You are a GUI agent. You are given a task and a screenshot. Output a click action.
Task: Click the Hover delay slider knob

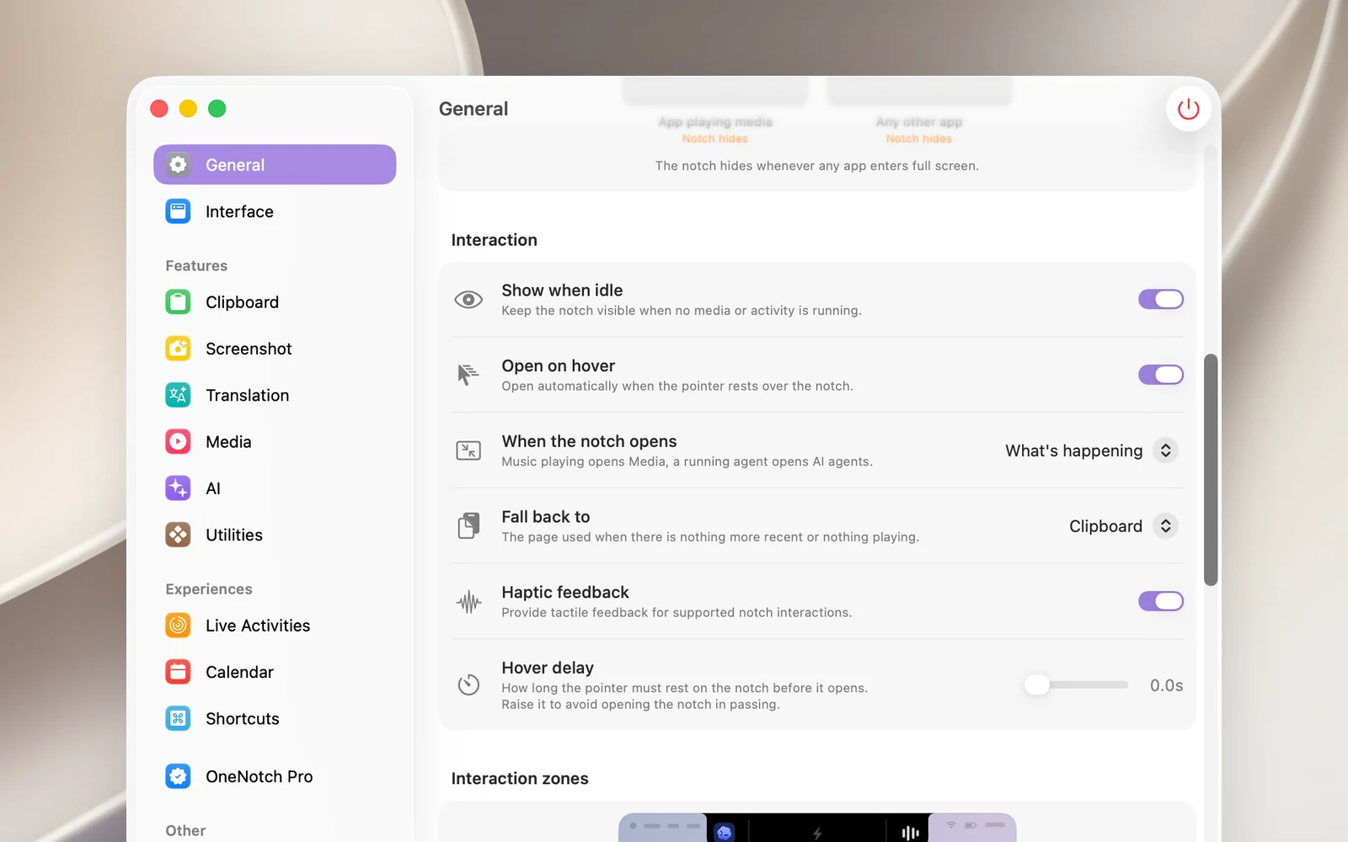click(x=1037, y=685)
